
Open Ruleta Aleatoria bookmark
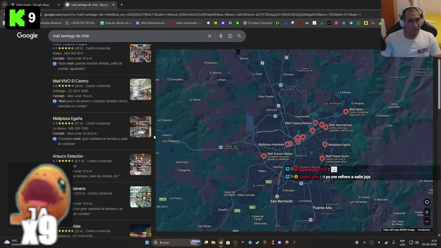pyautogui.click(x=51, y=23)
